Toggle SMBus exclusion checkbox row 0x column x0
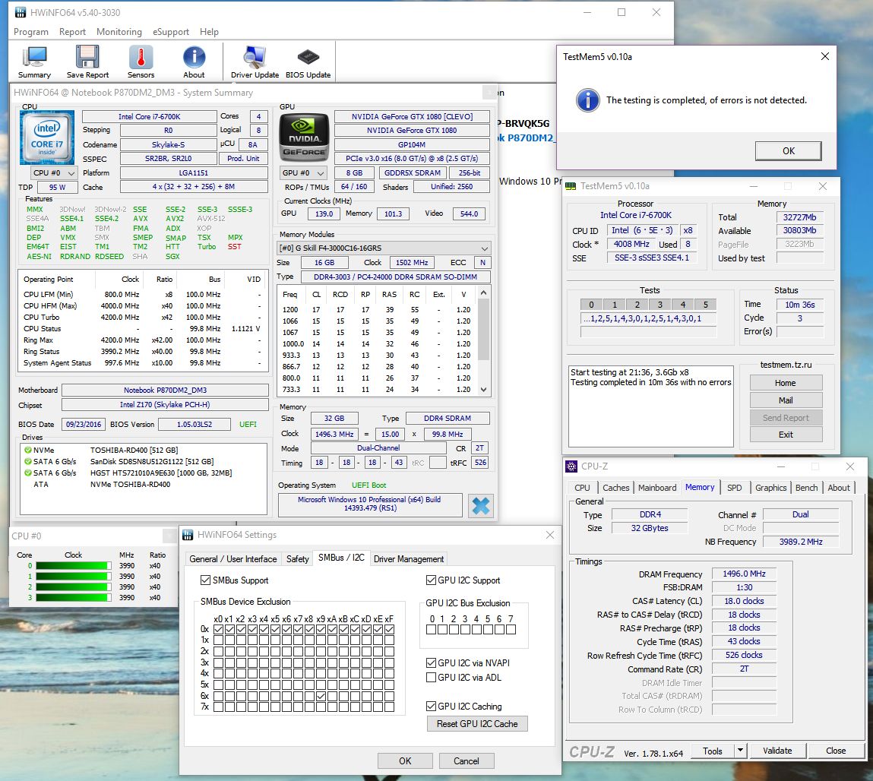 coord(218,630)
